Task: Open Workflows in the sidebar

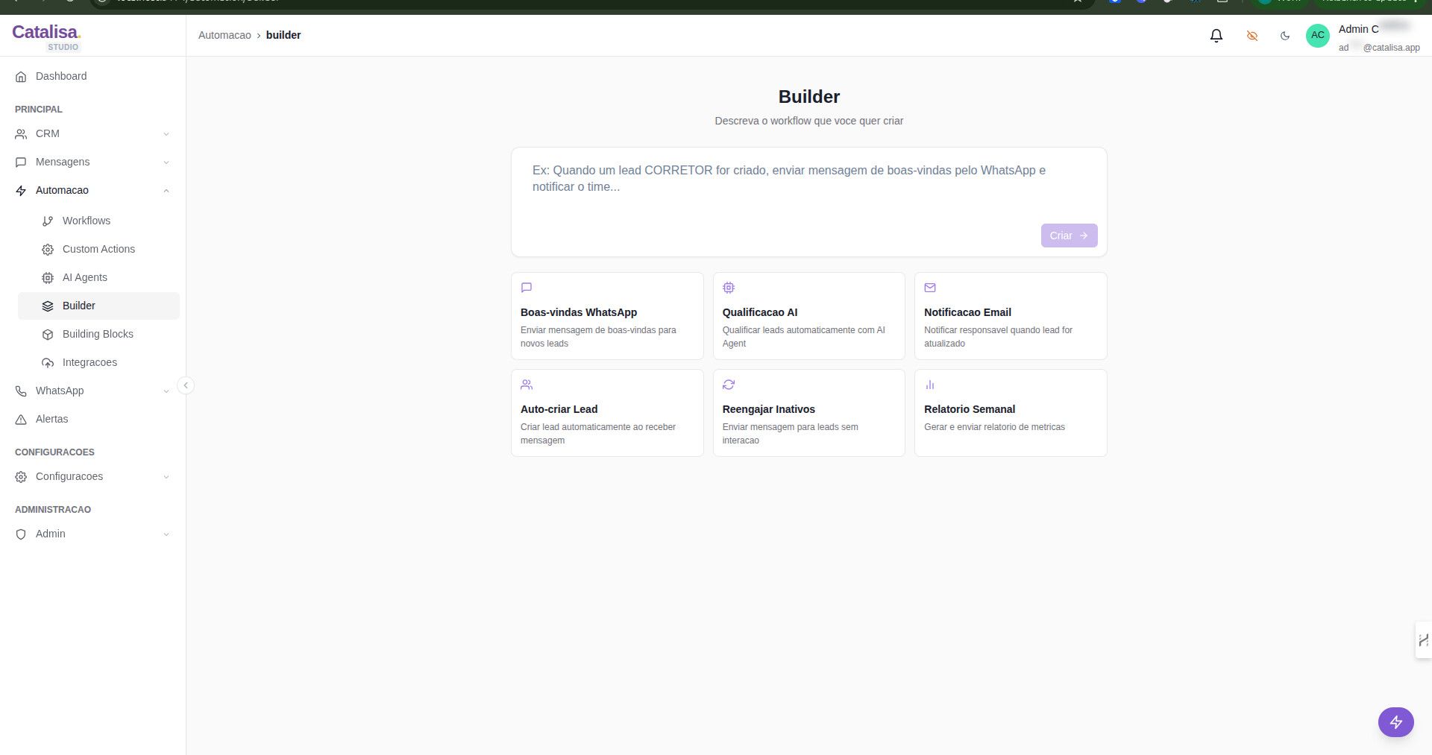Action: [x=87, y=221]
